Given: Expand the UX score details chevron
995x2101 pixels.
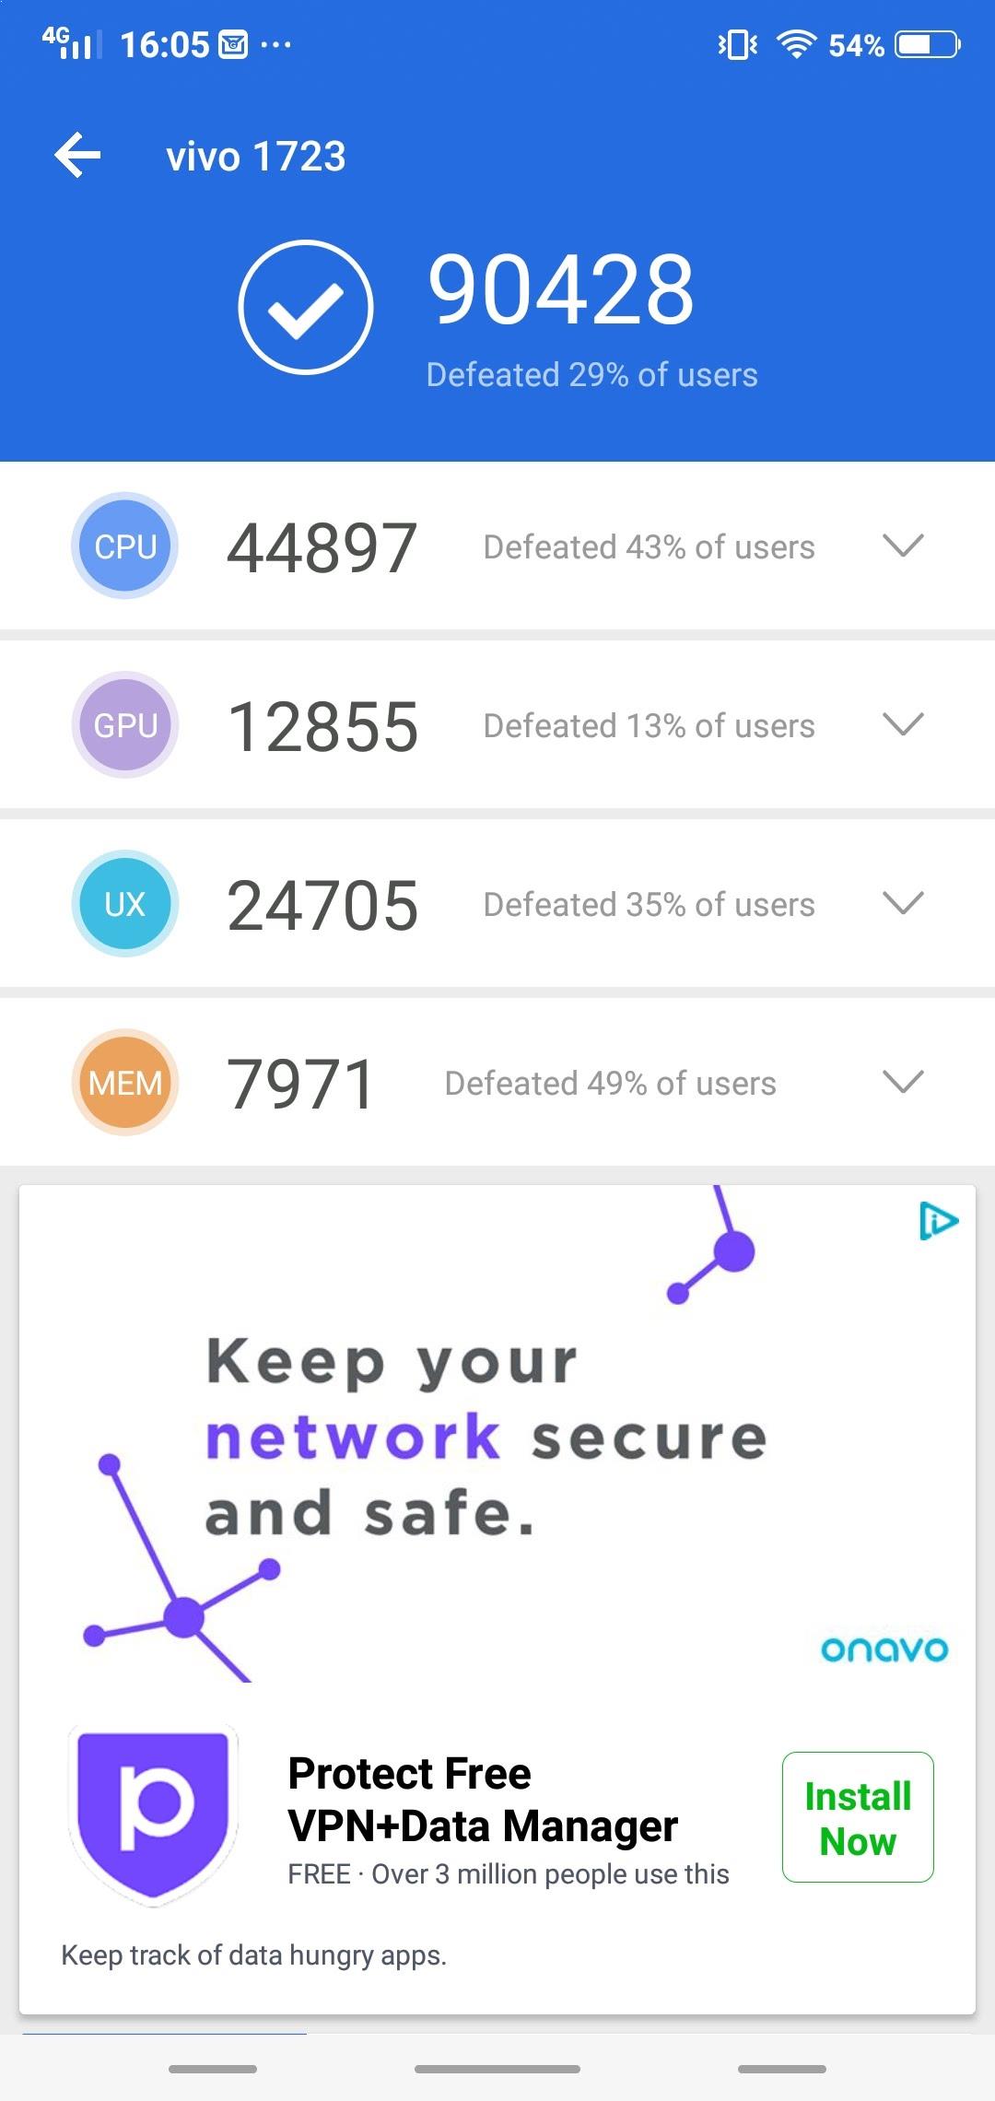Looking at the screenshot, I should [903, 903].
